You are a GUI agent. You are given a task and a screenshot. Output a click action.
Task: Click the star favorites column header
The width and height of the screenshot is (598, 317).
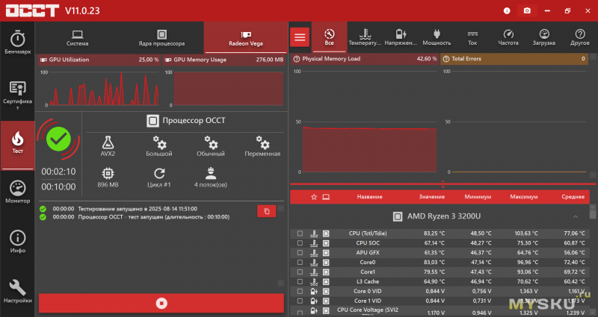[x=314, y=197]
